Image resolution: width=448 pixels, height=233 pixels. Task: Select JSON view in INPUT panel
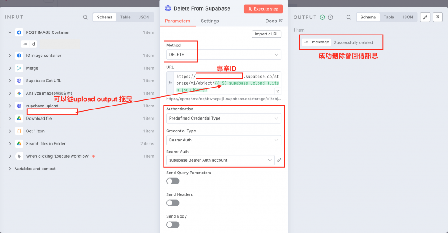[143, 17]
